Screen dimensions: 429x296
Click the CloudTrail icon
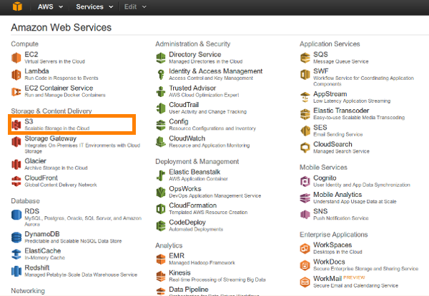point(161,108)
